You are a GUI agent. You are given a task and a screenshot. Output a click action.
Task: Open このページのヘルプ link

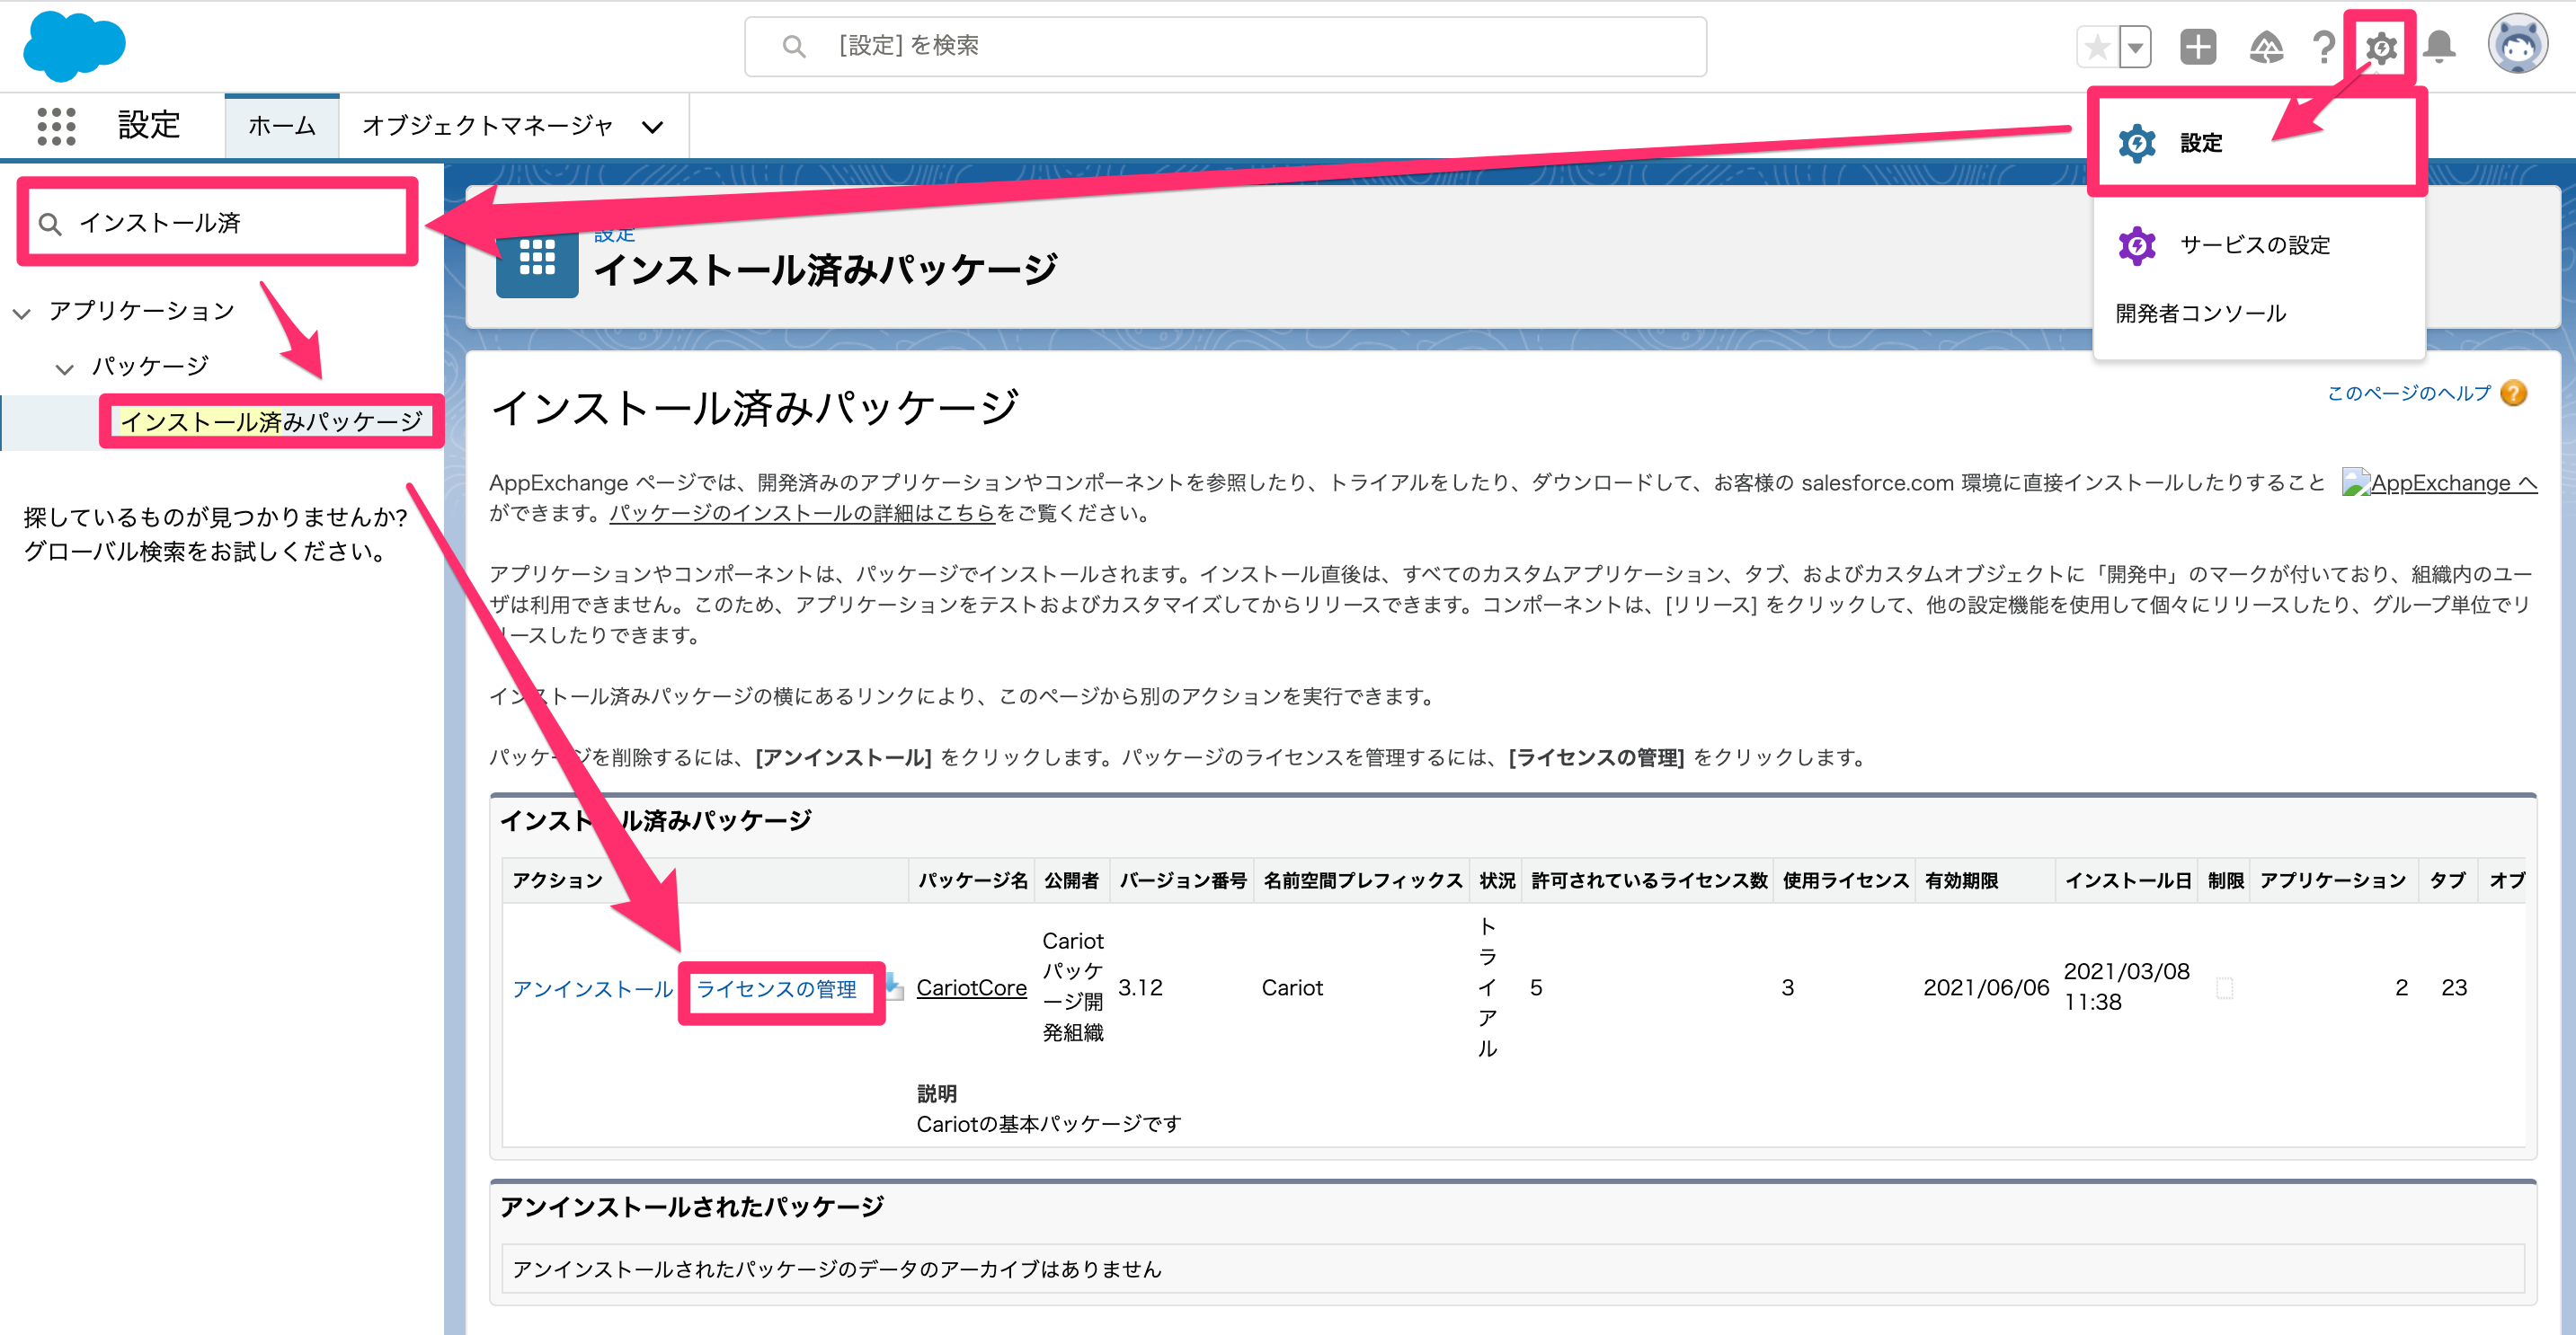[x=2408, y=393]
